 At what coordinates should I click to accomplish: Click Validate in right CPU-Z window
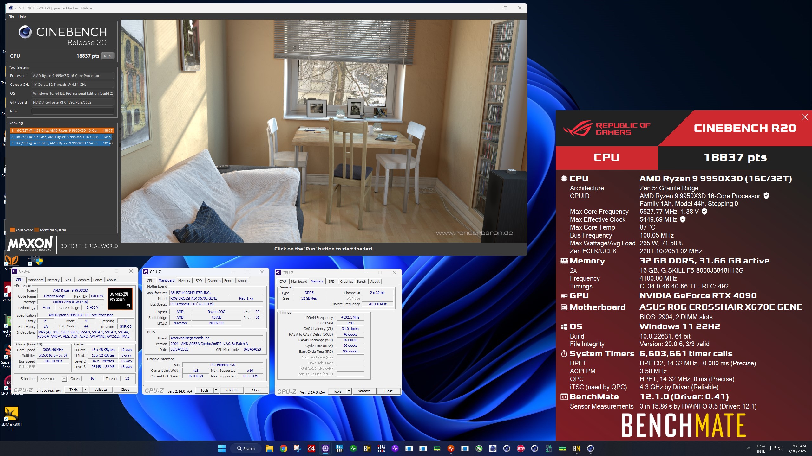tap(364, 391)
